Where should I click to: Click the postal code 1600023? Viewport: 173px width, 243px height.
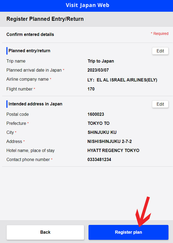[96, 114]
